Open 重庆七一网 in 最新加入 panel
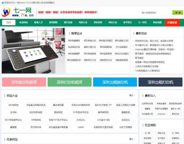This screenshot has width=184, height=144. [x=175, y=109]
